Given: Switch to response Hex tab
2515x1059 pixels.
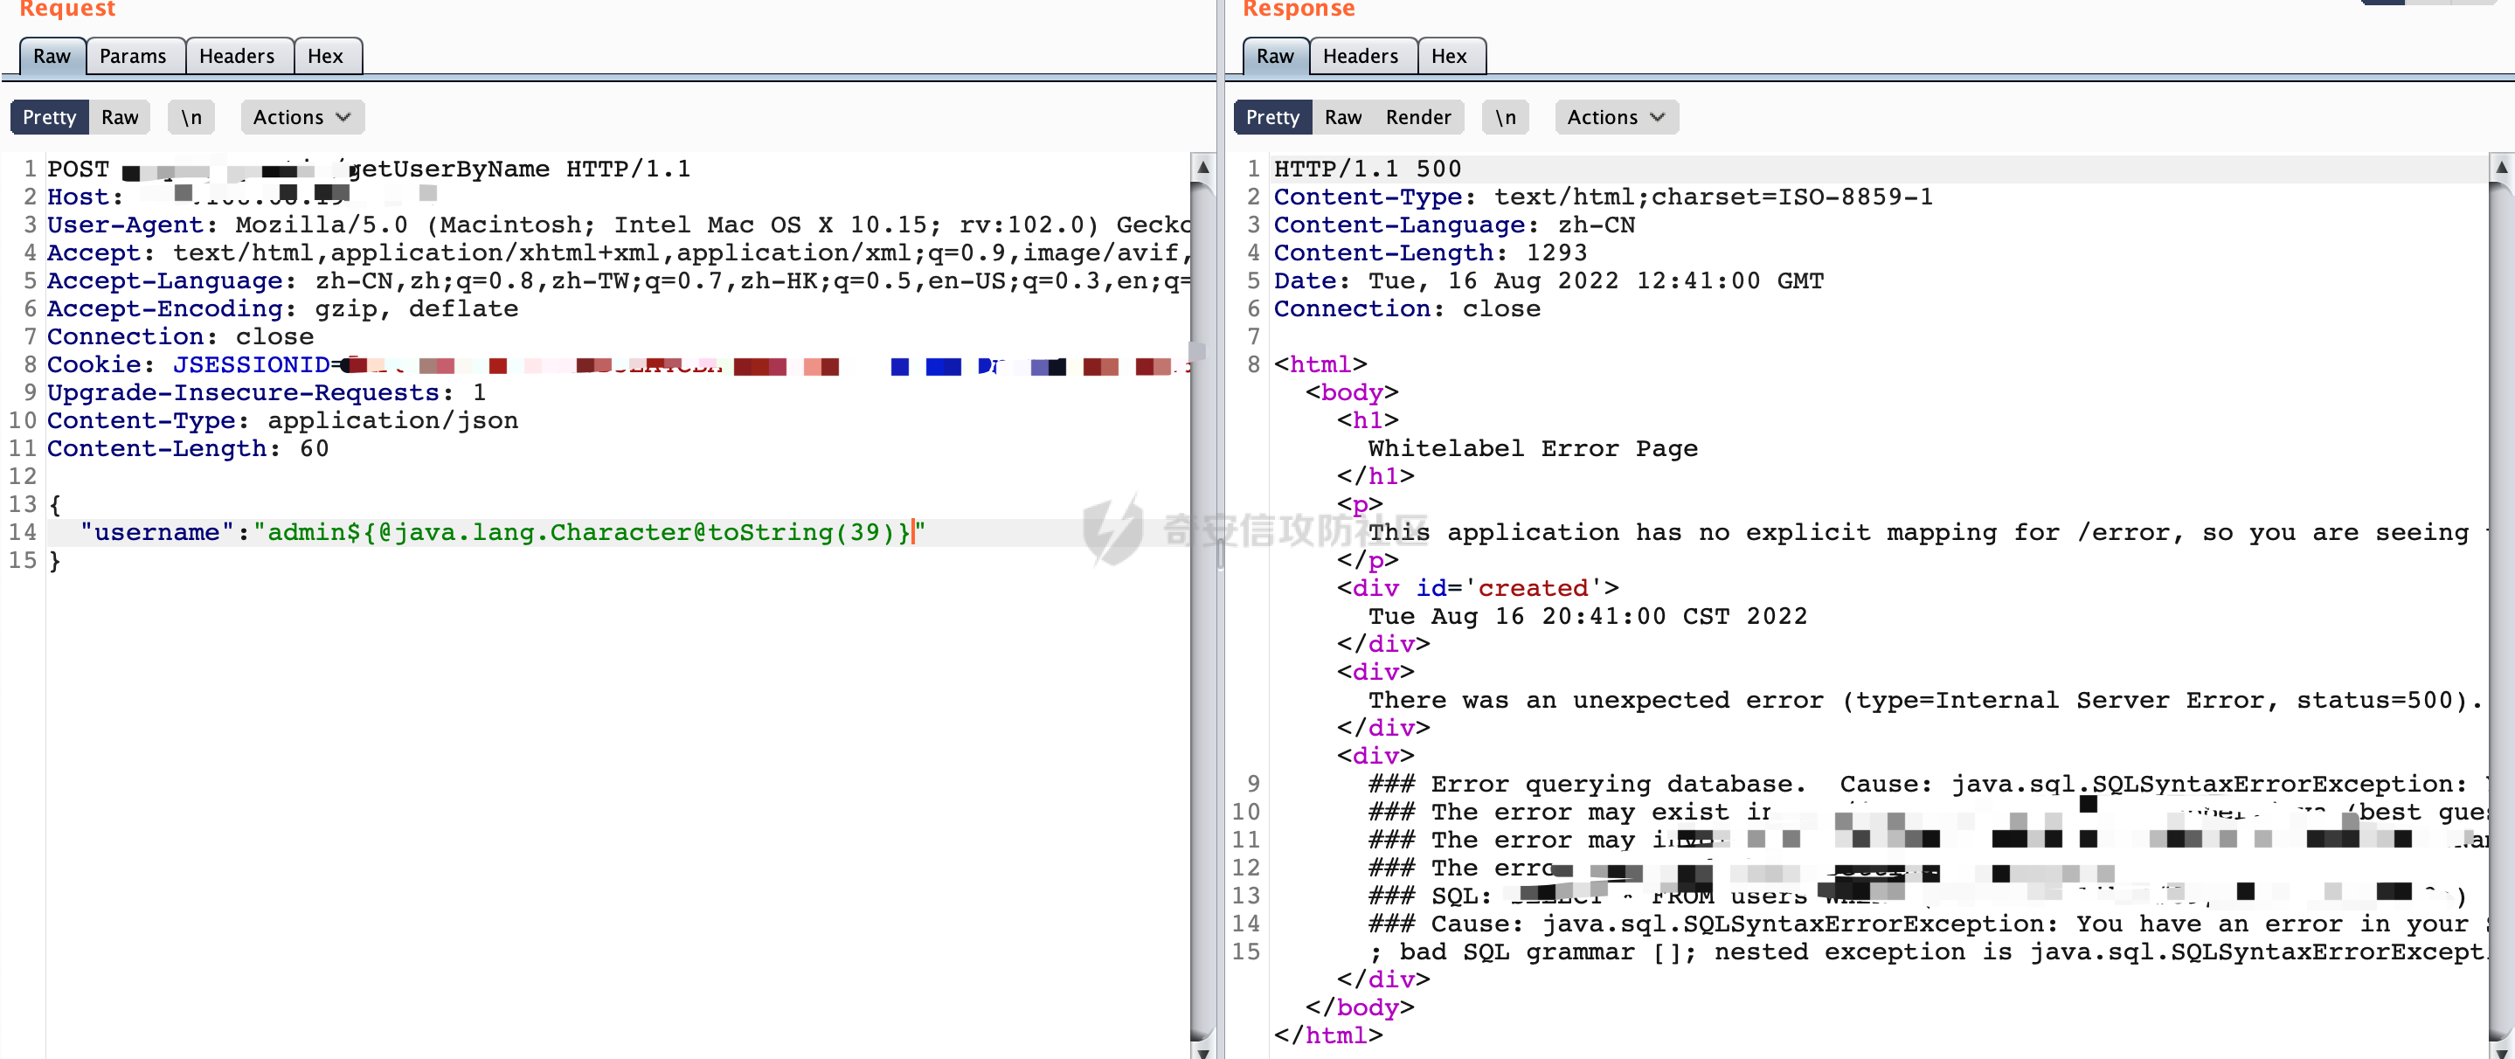Looking at the screenshot, I should [1449, 56].
